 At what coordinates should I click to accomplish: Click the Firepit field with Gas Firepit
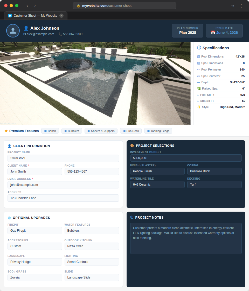click(35, 231)
